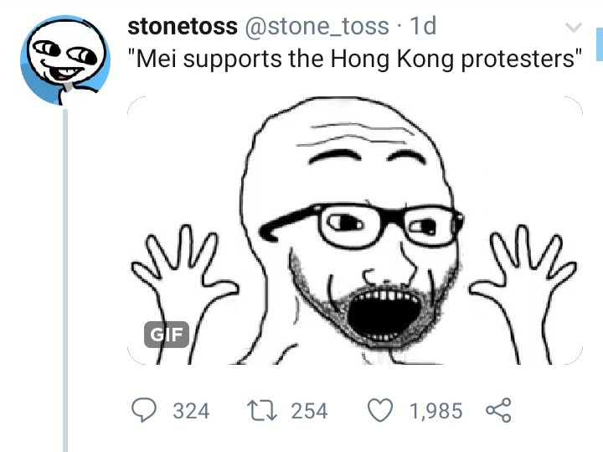
Task: Click the reply speech bubble icon
Action: pyautogui.click(x=144, y=410)
